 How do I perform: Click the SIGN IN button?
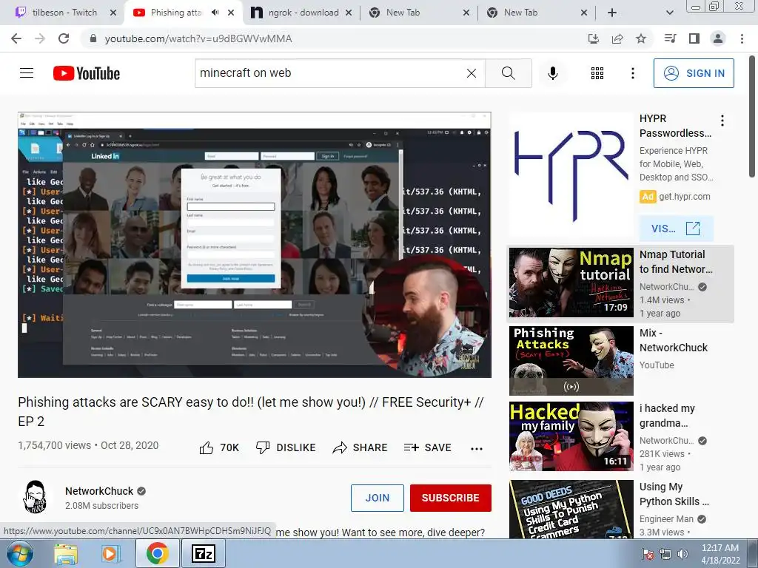pyautogui.click(x=694, y=73)
